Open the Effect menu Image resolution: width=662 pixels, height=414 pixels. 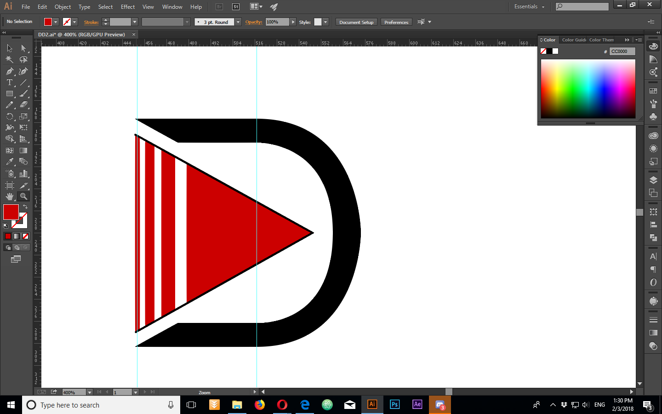pos(128,7)
